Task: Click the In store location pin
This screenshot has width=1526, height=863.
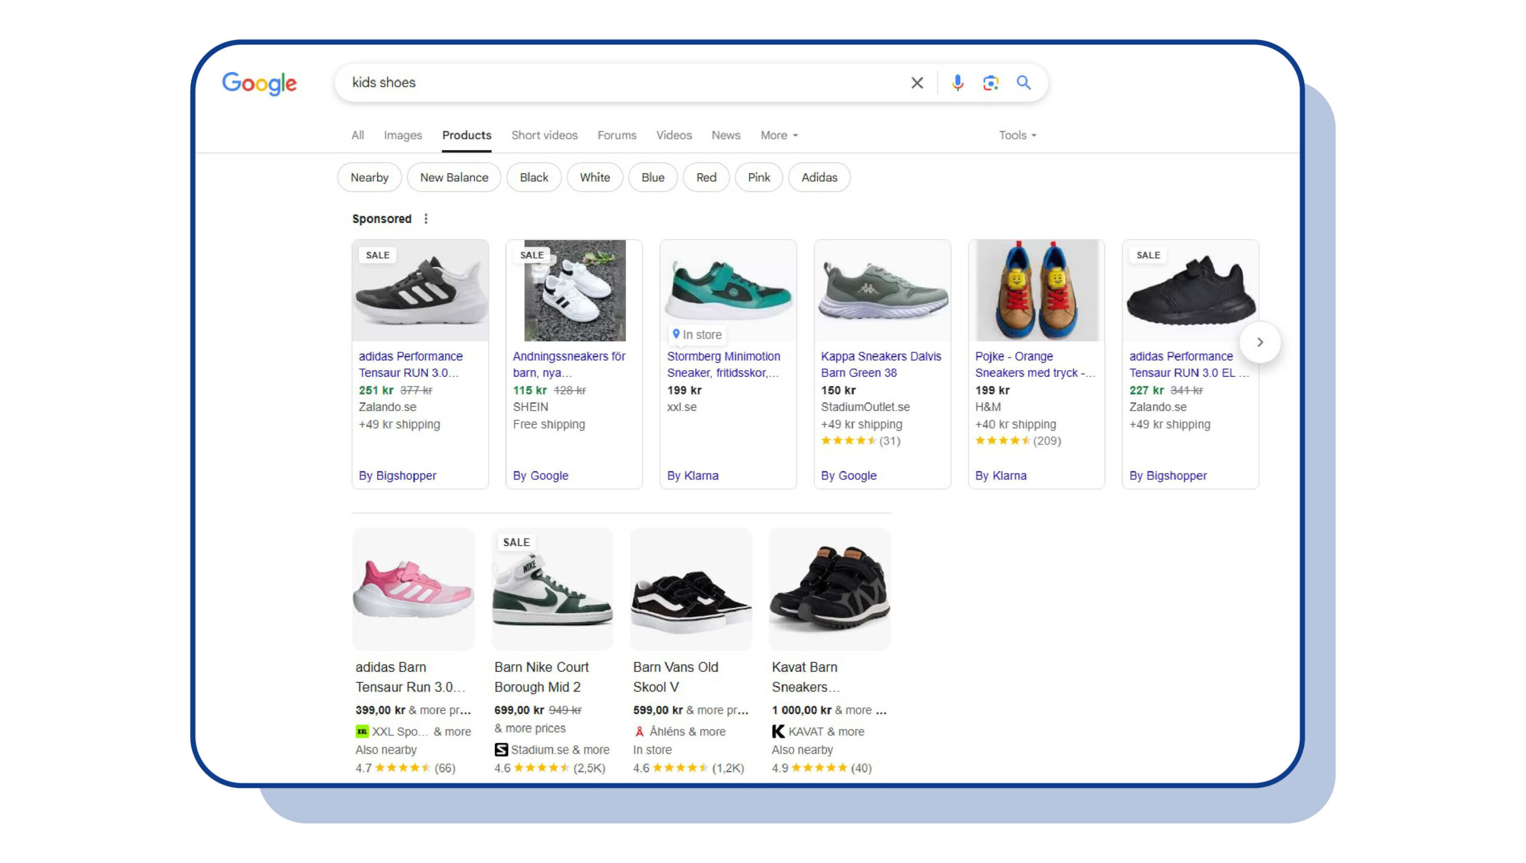Action: tap(676, 334)
